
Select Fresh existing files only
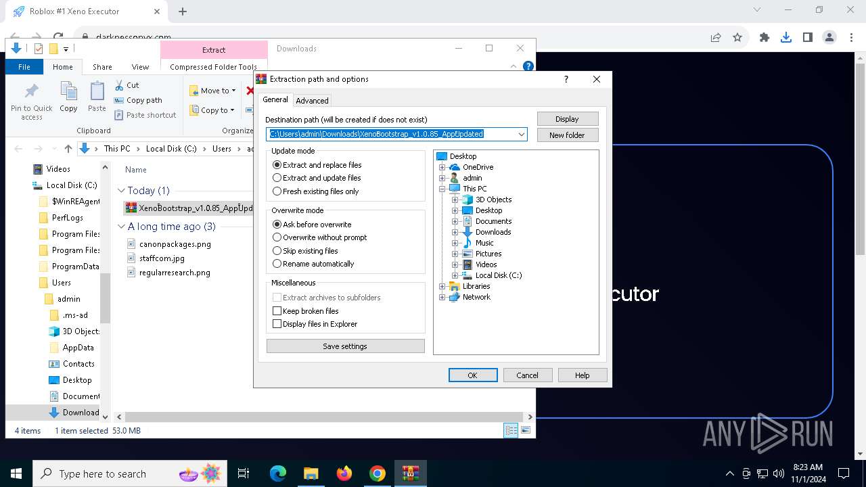click(315, 191)
